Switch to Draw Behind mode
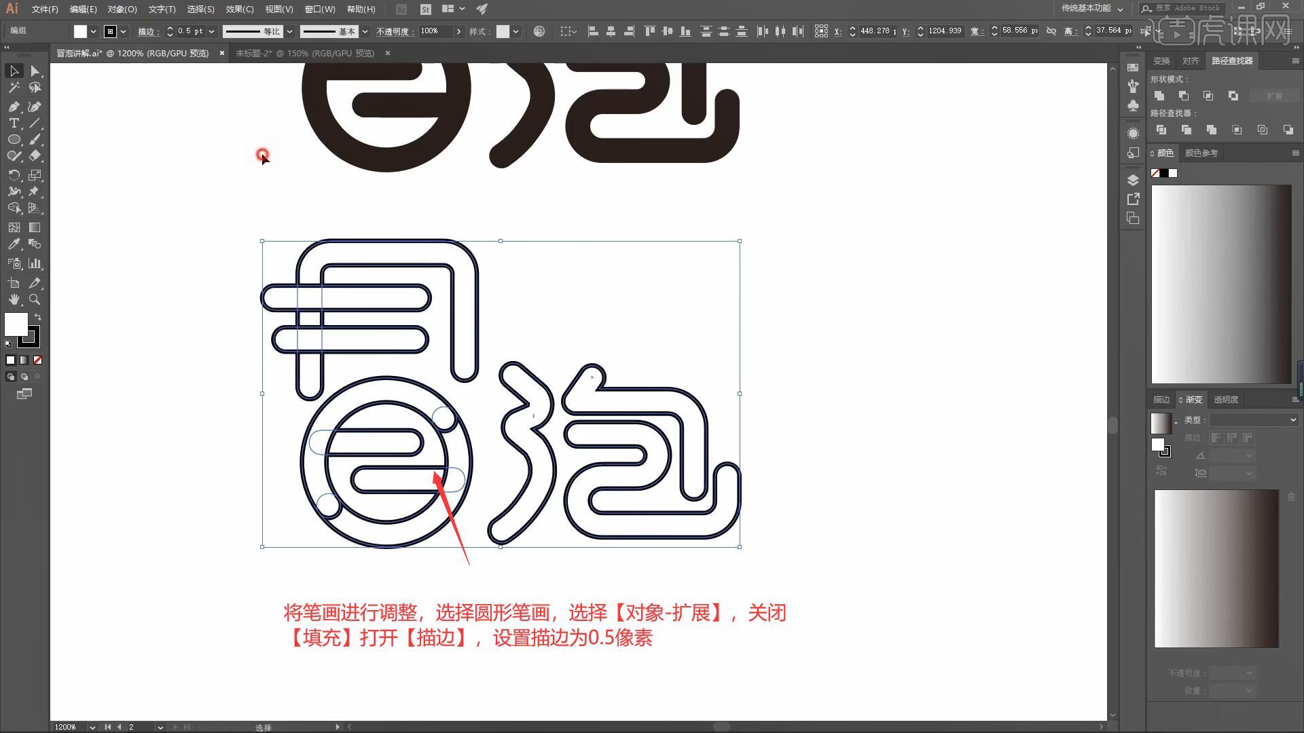This screenshot has height=733, width=1304. point(24,377)
